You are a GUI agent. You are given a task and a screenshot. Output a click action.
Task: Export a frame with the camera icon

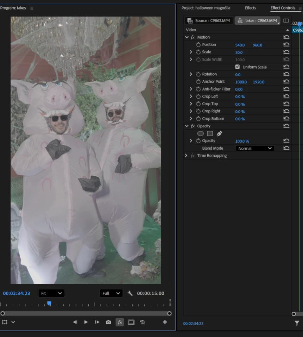pos(108,322)
